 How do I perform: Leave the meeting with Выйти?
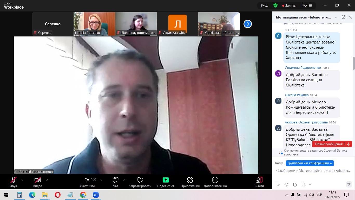pos(259,182)
